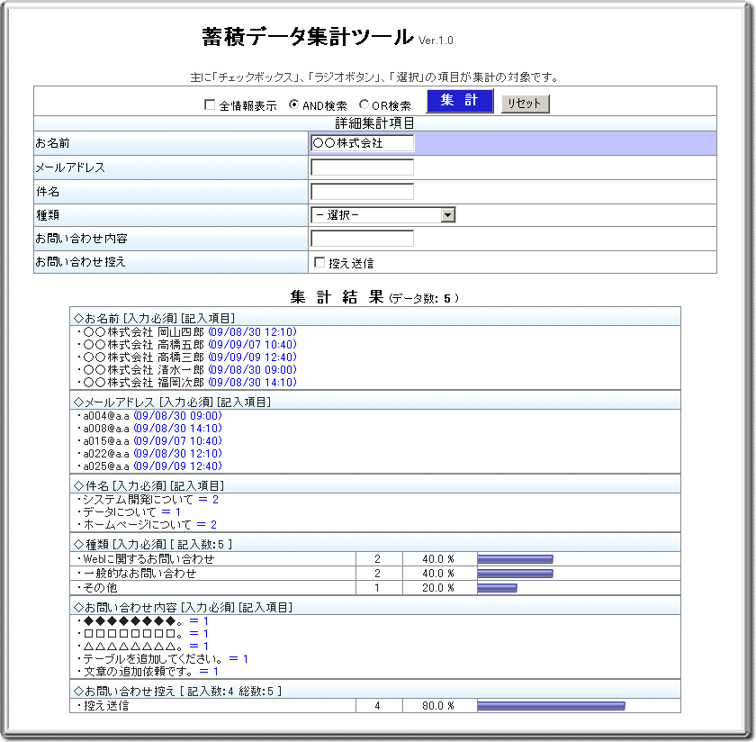
Task: Click result row 岡山四郎 09/08/30 12:10
Action: (x=187, y=332)
